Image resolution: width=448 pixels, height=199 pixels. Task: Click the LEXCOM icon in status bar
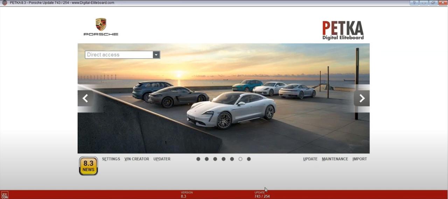(x=5, y=195)
